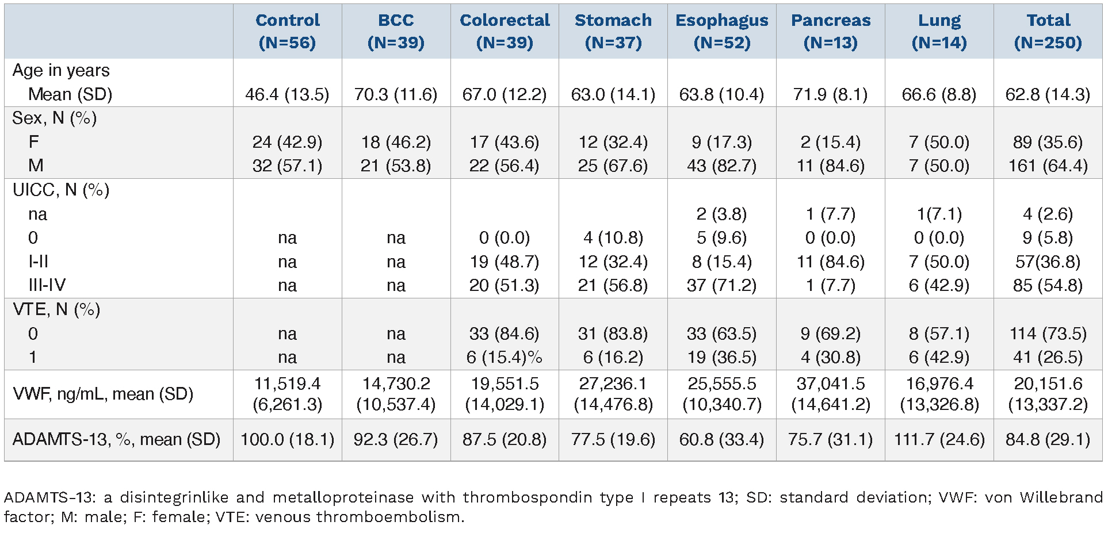The height and width of the screenshot is (533, 1108).
Task: Click the BCC (N=39) column header
Action: pyautogui.click(x=396, y=31)
